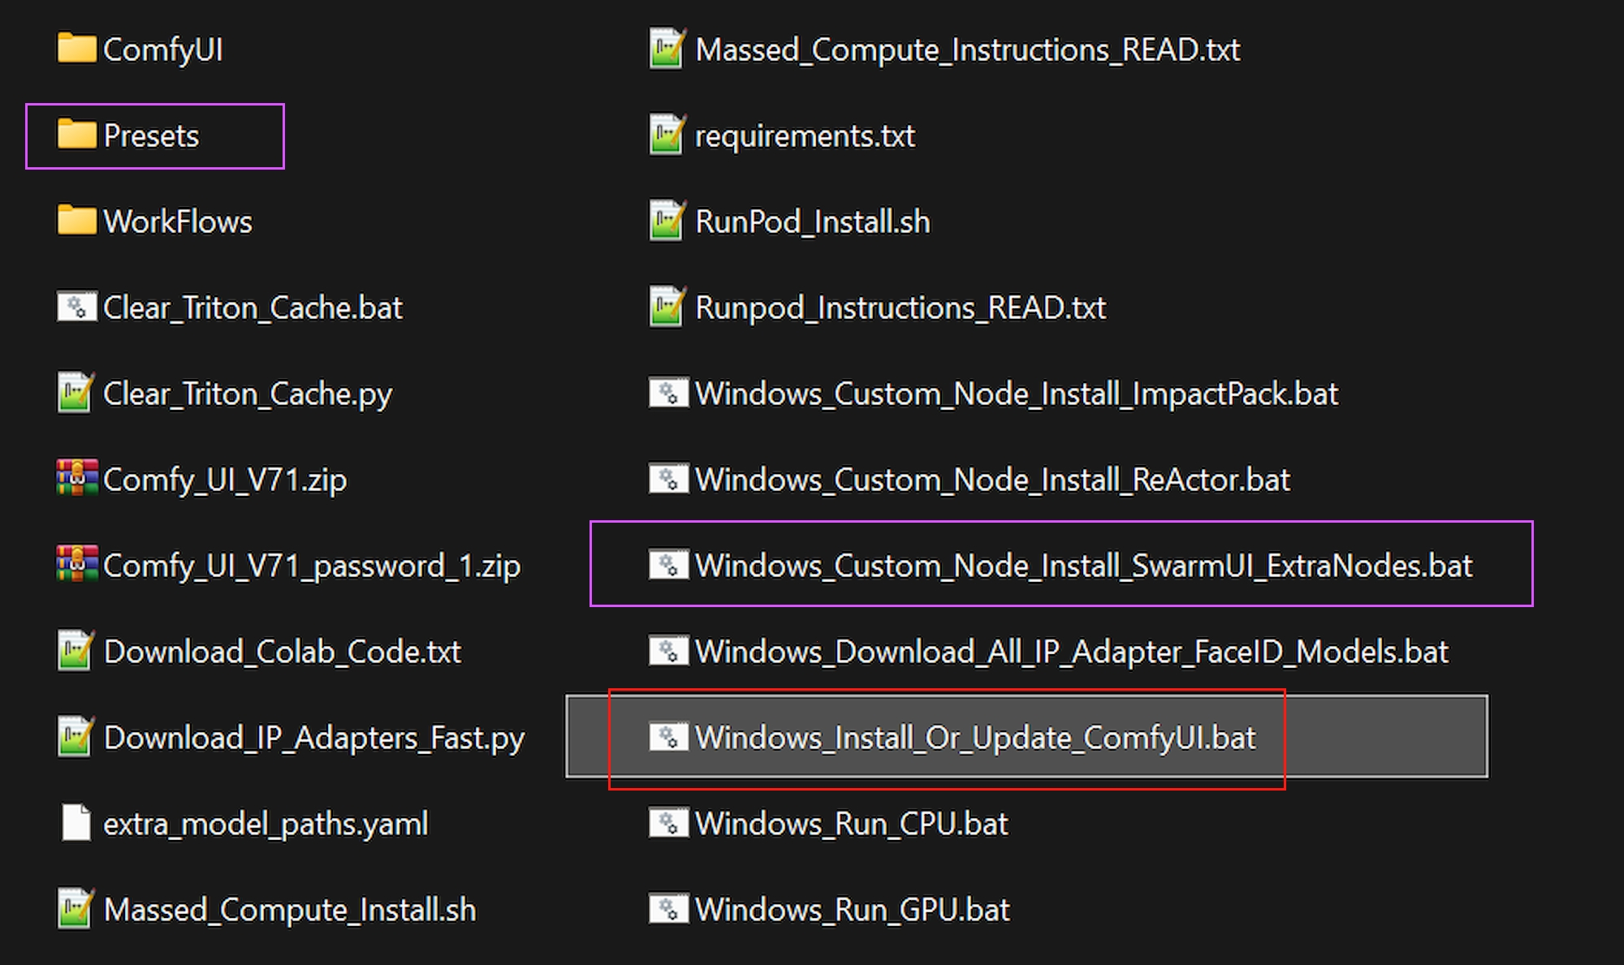Select the Windows_Run_CPU.bat file icon

pyautogui.click(x=668, y=823)
